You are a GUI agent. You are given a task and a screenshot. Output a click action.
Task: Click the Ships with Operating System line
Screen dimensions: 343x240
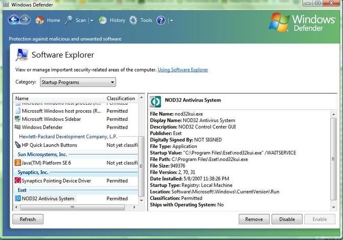187,204
